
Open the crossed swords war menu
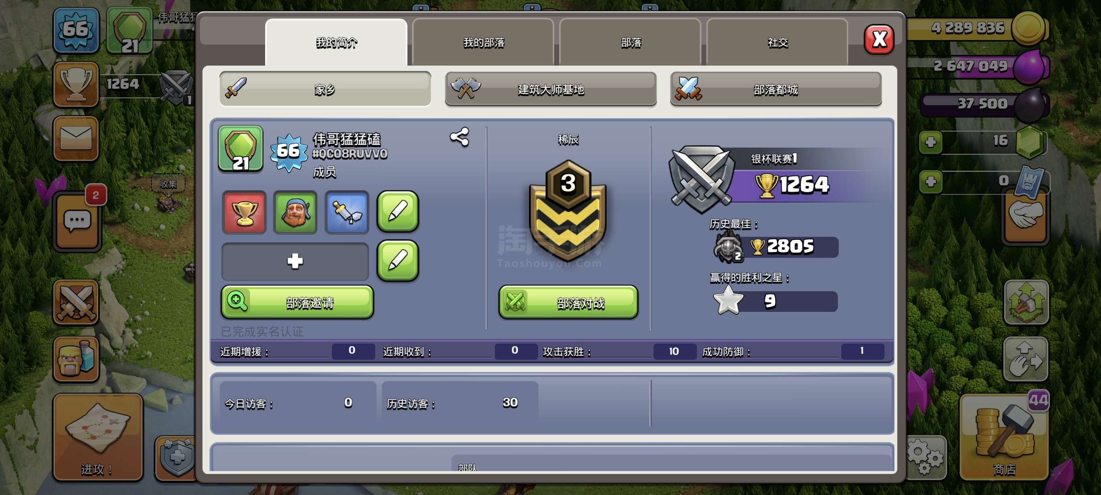[x=76, y=303]
